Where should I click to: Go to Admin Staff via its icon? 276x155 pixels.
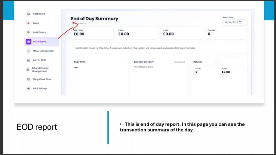click(28, 60)
